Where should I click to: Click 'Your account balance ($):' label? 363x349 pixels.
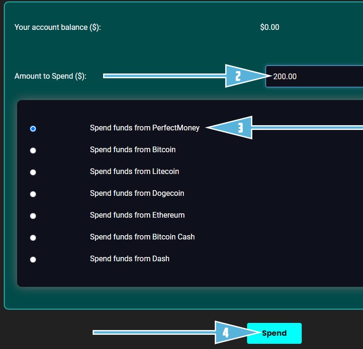[x=57, y=27]
